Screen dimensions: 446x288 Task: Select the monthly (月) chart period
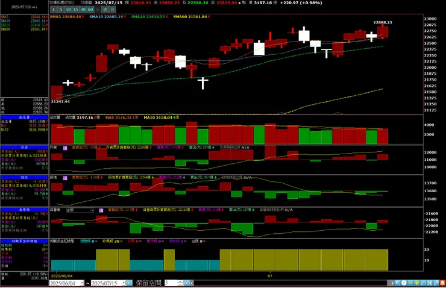(x=112, y=10)
